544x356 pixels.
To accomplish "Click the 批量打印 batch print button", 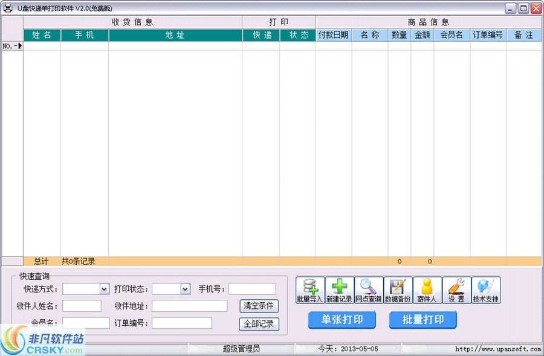I will coord(423,321).
